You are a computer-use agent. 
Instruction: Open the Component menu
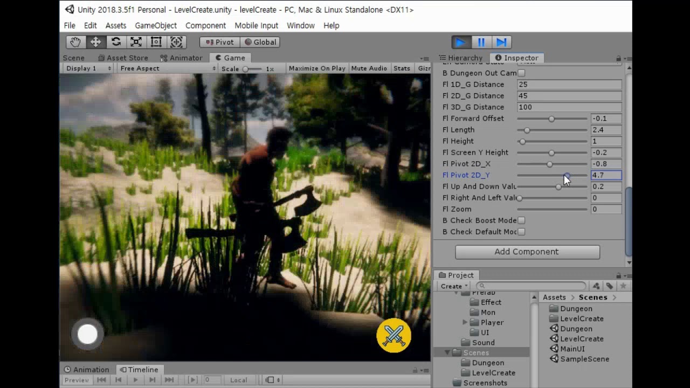click(x=205, y=25)
